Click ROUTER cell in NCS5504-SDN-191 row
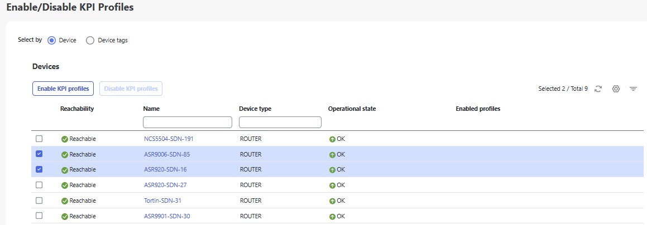 251,139
